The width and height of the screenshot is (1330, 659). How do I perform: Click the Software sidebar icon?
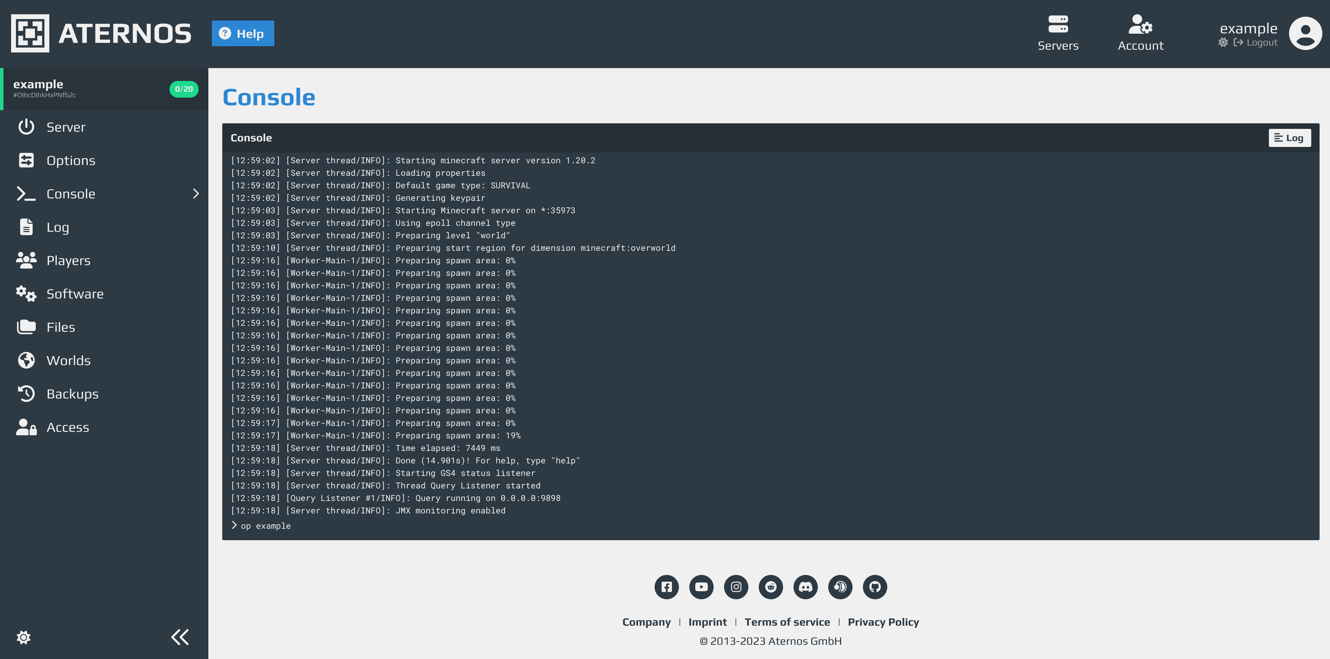click(25, 294)
